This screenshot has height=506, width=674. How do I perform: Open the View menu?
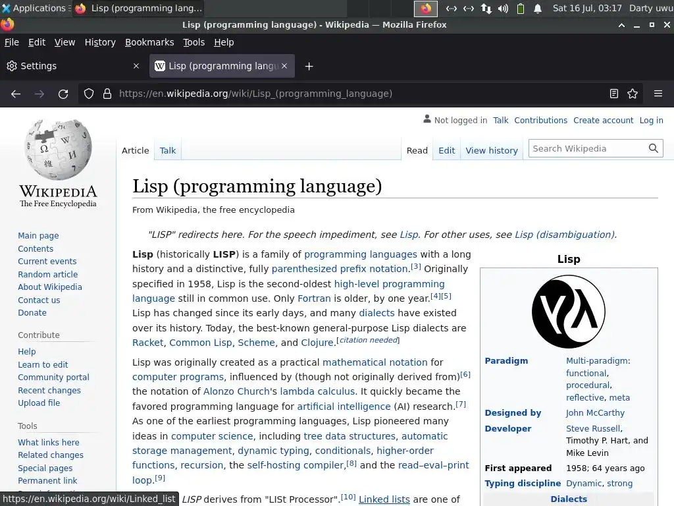point(65,42)
